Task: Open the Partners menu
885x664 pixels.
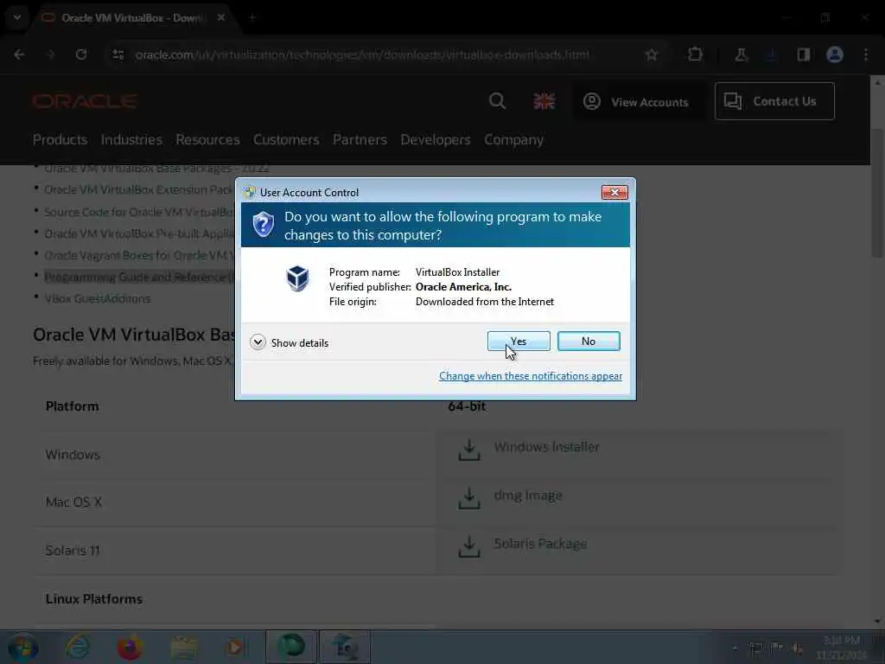Action: pos(360,139)
